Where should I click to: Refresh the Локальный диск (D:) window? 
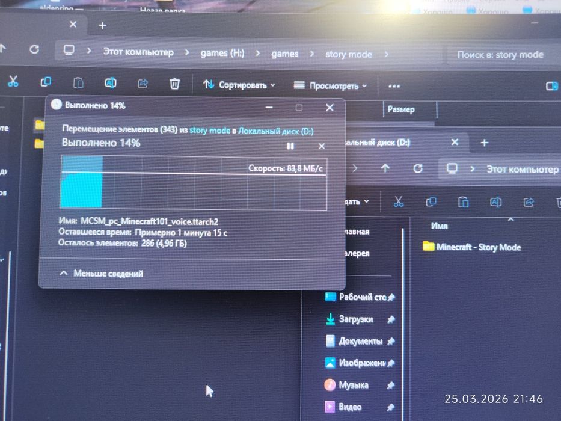[x=417, y=168]
